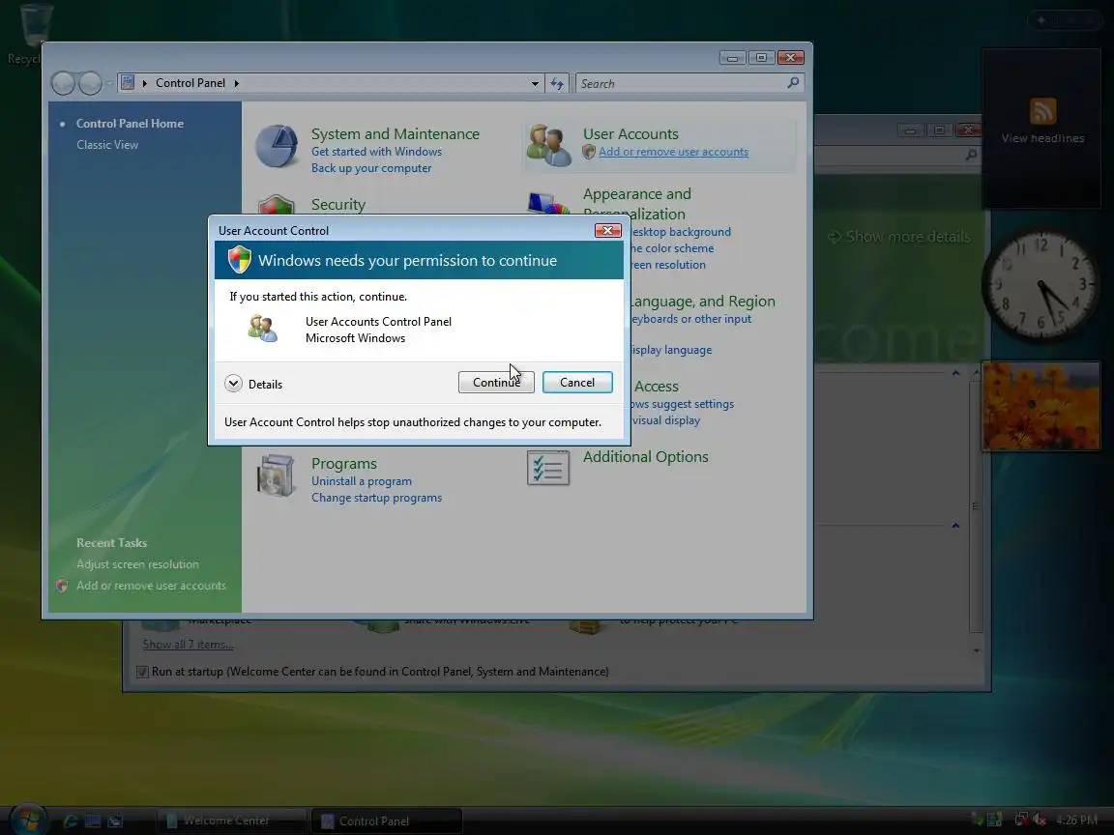Open System and Maintenance category
The width and height of the screenshot is (1114, 835).
click(395, 133)
